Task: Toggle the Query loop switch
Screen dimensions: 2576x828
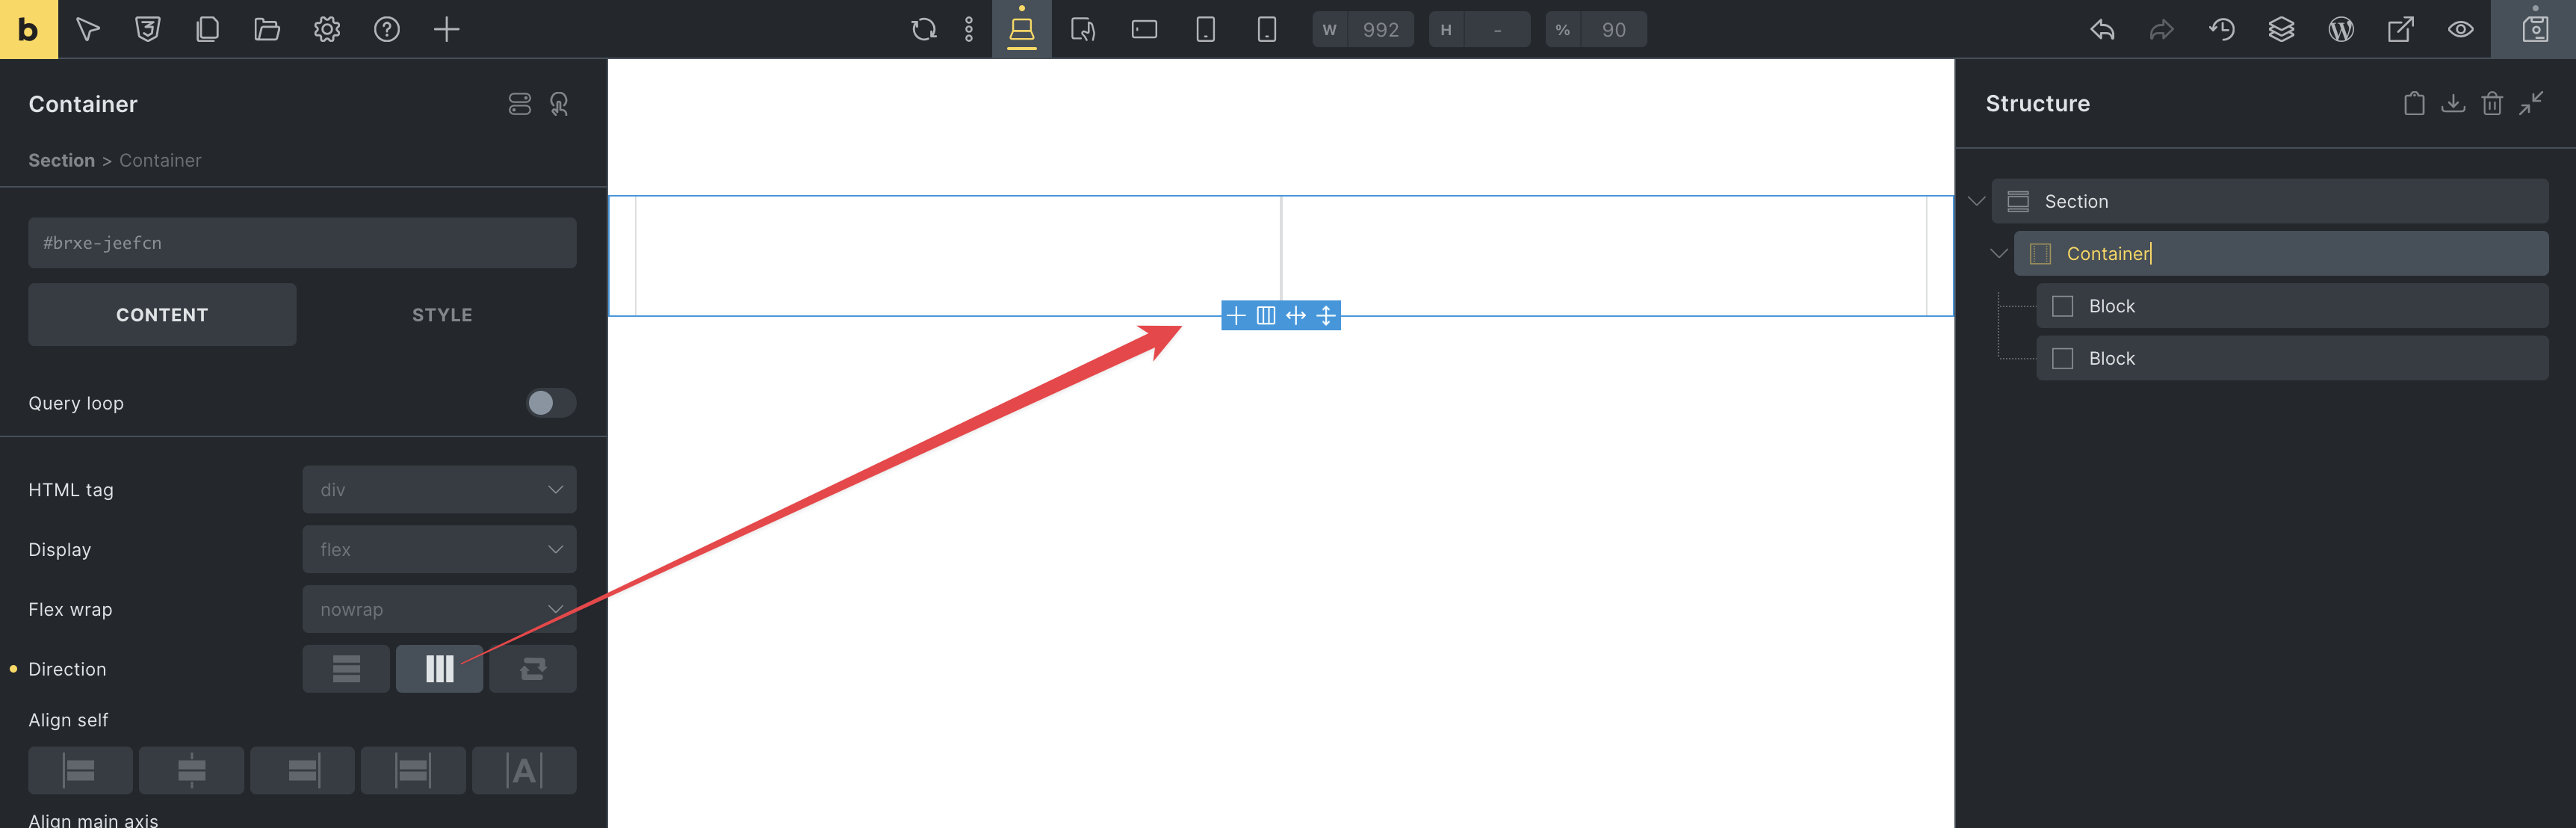Action: click(551, 403)
